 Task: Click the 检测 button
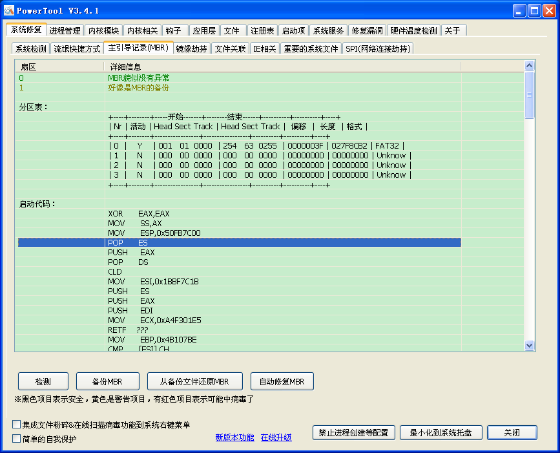tap(43, 381)
